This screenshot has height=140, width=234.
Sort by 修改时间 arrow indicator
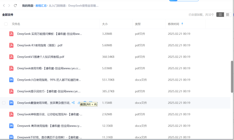(182, 24)
